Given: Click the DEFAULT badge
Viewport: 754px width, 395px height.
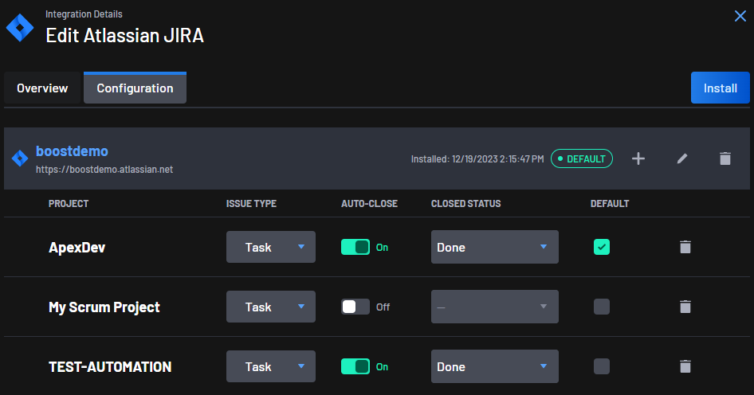Looking at the screenshot, I should pos(581,158).
